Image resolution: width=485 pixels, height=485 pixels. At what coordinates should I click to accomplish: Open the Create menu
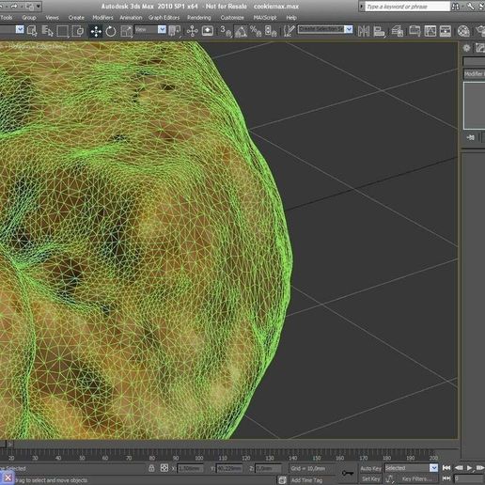pos(76,18)
